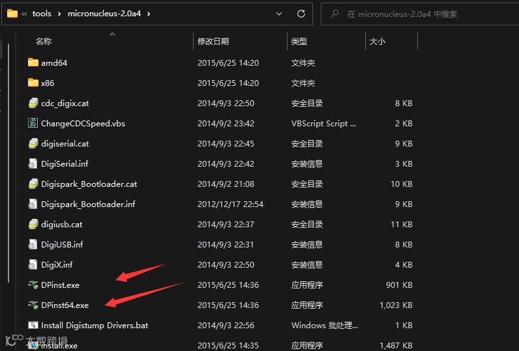Open the amd64 folder icon
This screenshot has height=351, width=519.
point(33,63)
